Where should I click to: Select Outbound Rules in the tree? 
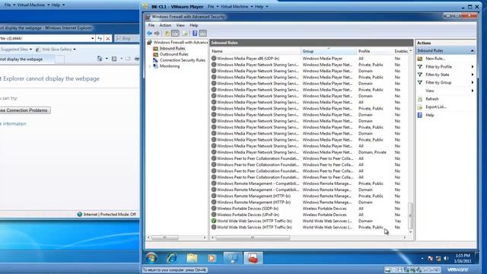[174, 54]
